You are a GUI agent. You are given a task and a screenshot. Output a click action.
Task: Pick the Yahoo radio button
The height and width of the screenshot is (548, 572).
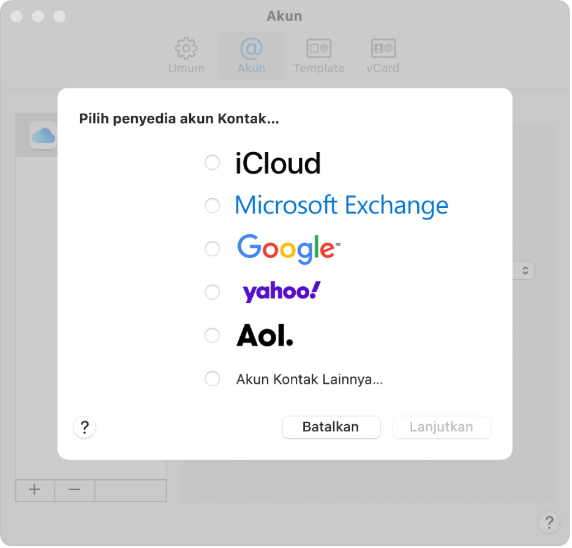[213, 292]
